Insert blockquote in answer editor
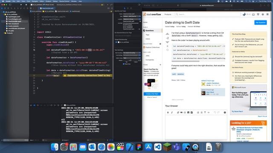This screenshot has width=273, height=153. coord(181,112)
